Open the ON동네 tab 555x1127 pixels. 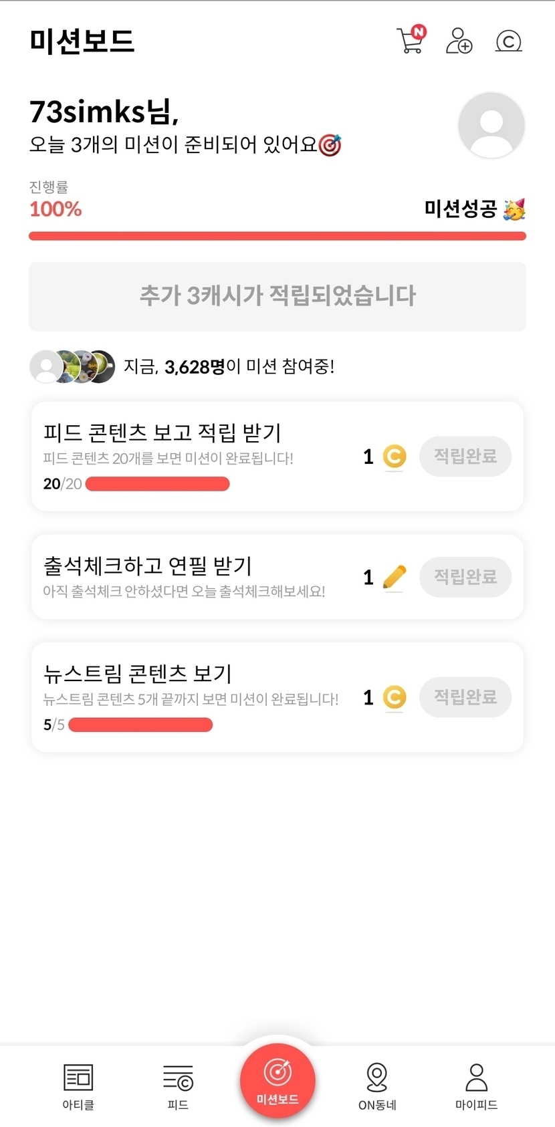click(x=377, y=1086)
